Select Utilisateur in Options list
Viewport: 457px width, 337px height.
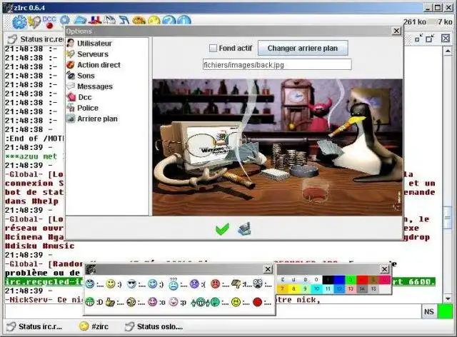click(x=94, y=44)
